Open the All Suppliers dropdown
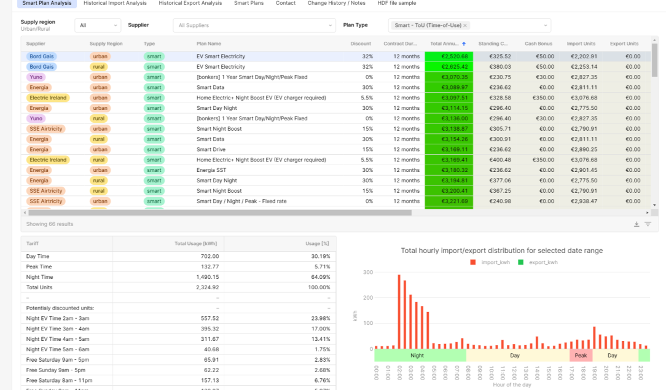The image size is (666, 390). coord(253,25)
